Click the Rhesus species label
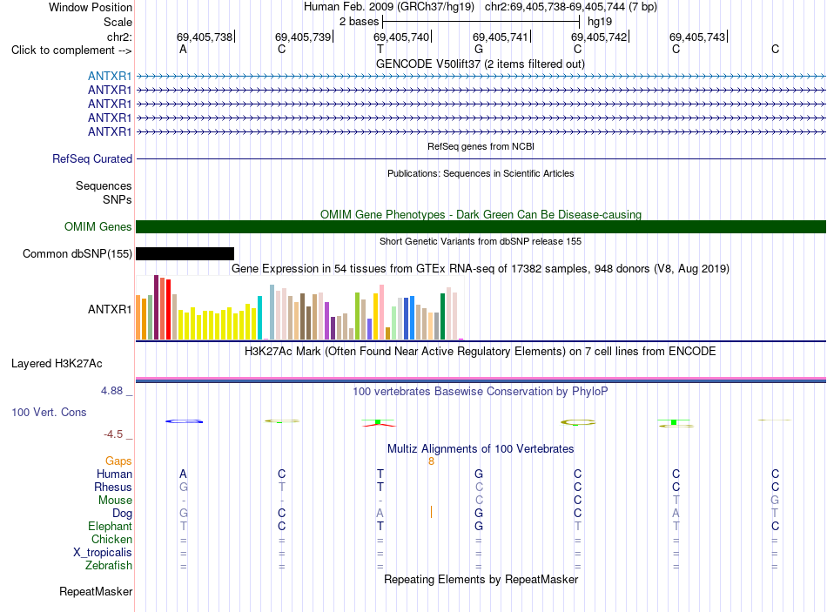The width and height of the screenshot is (827, 612). pyautogui.click(x=113, y=487)
